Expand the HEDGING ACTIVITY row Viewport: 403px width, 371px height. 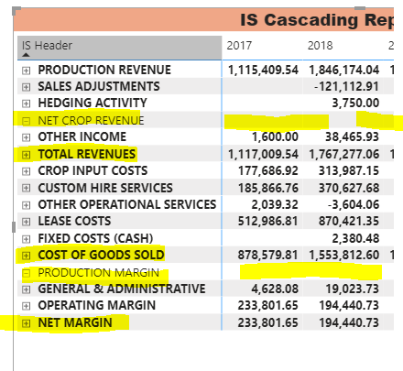click(x=26, y=104)
